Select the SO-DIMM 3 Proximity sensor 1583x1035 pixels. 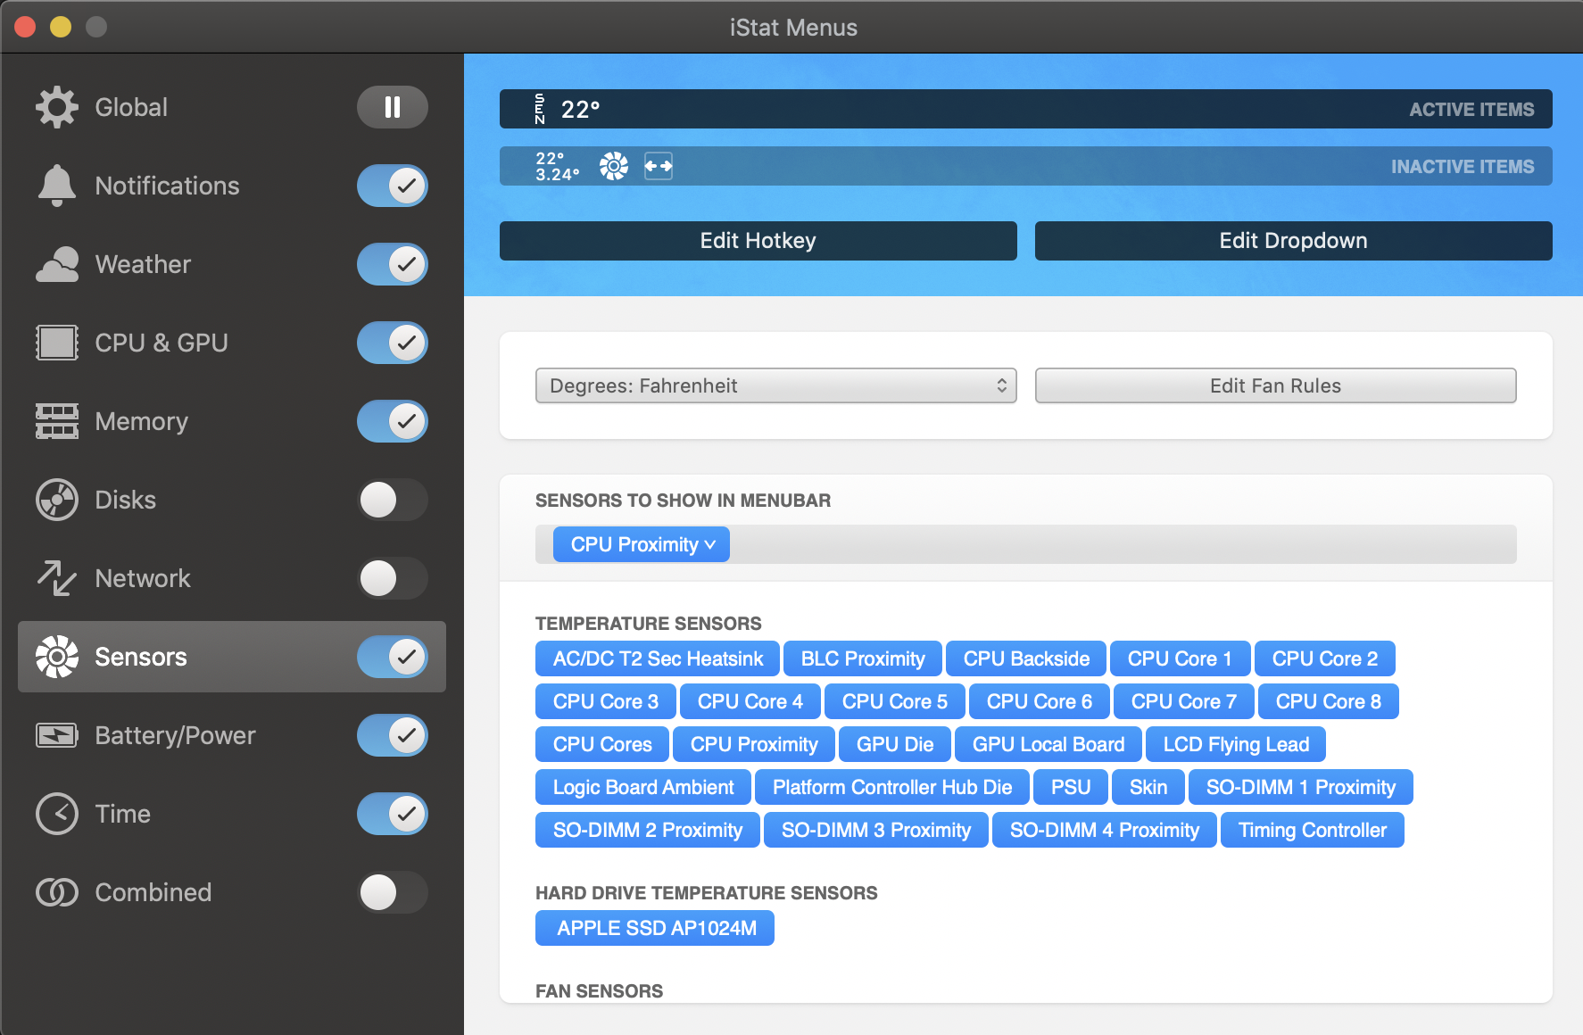[876, 830]
